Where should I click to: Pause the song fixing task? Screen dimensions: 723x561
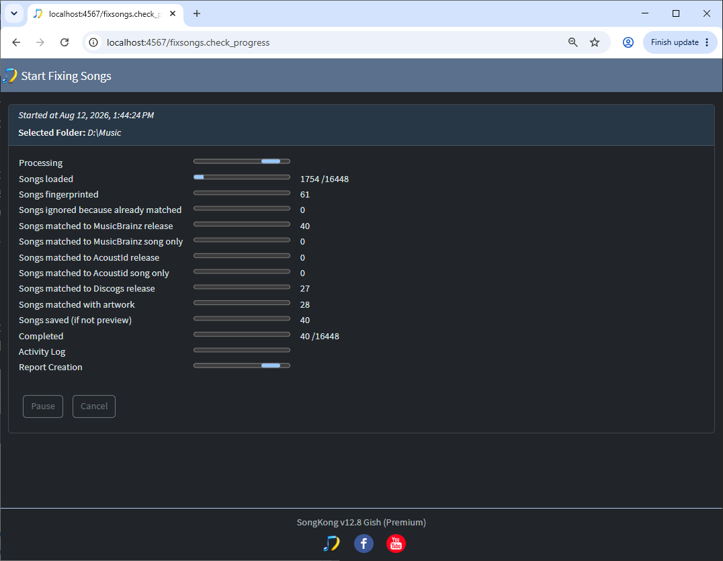pyautogui.click(x=43, y=406)
